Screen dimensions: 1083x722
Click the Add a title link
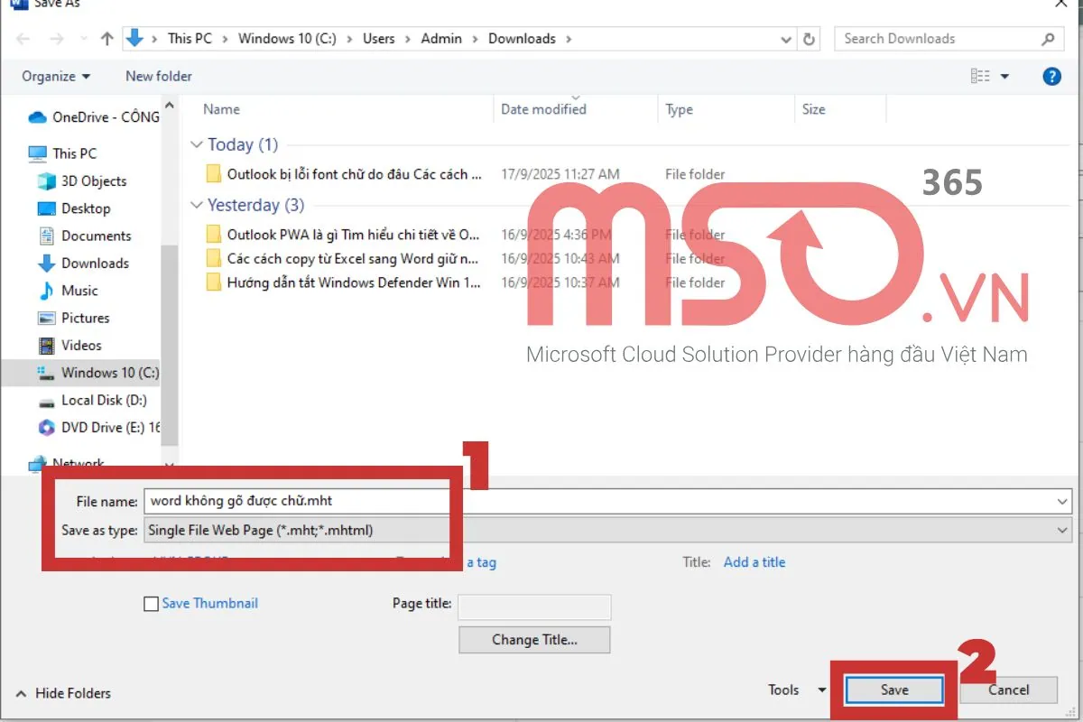point(754,562)
